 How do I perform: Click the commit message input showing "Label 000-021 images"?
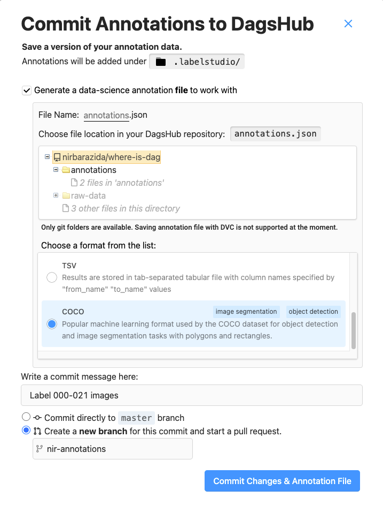191,395
